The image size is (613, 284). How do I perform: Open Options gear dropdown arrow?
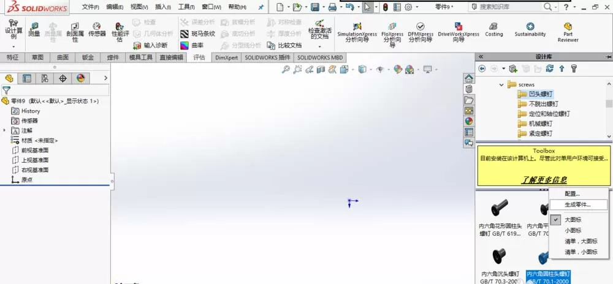point(417,7)
